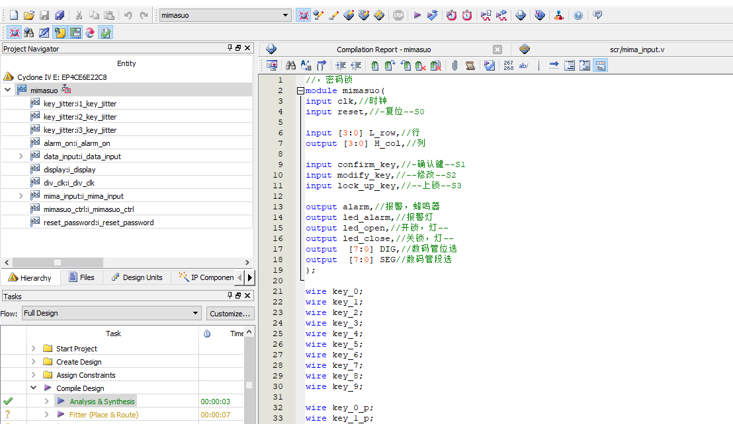Select Fitter (Place & Route) task

tap(104, 415)
